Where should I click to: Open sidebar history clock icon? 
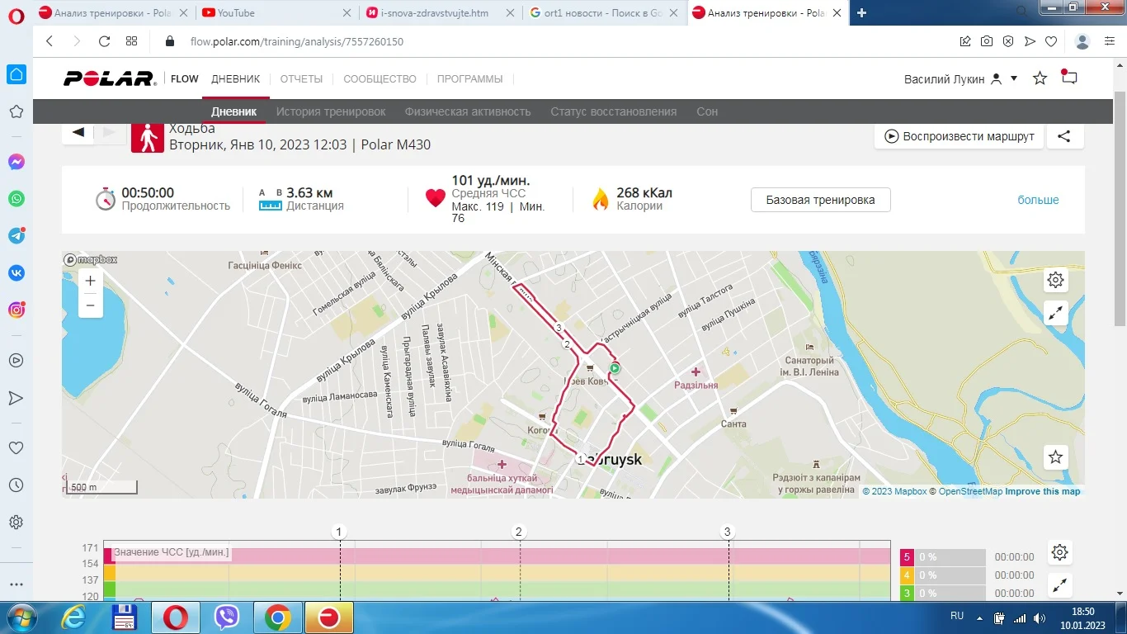click(16, 485)
